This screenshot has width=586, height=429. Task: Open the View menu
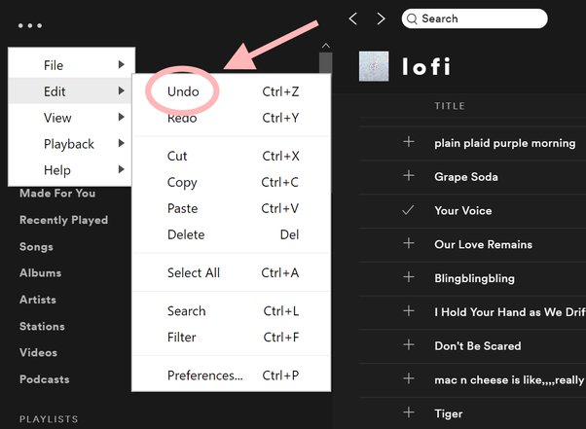[70, 118]
